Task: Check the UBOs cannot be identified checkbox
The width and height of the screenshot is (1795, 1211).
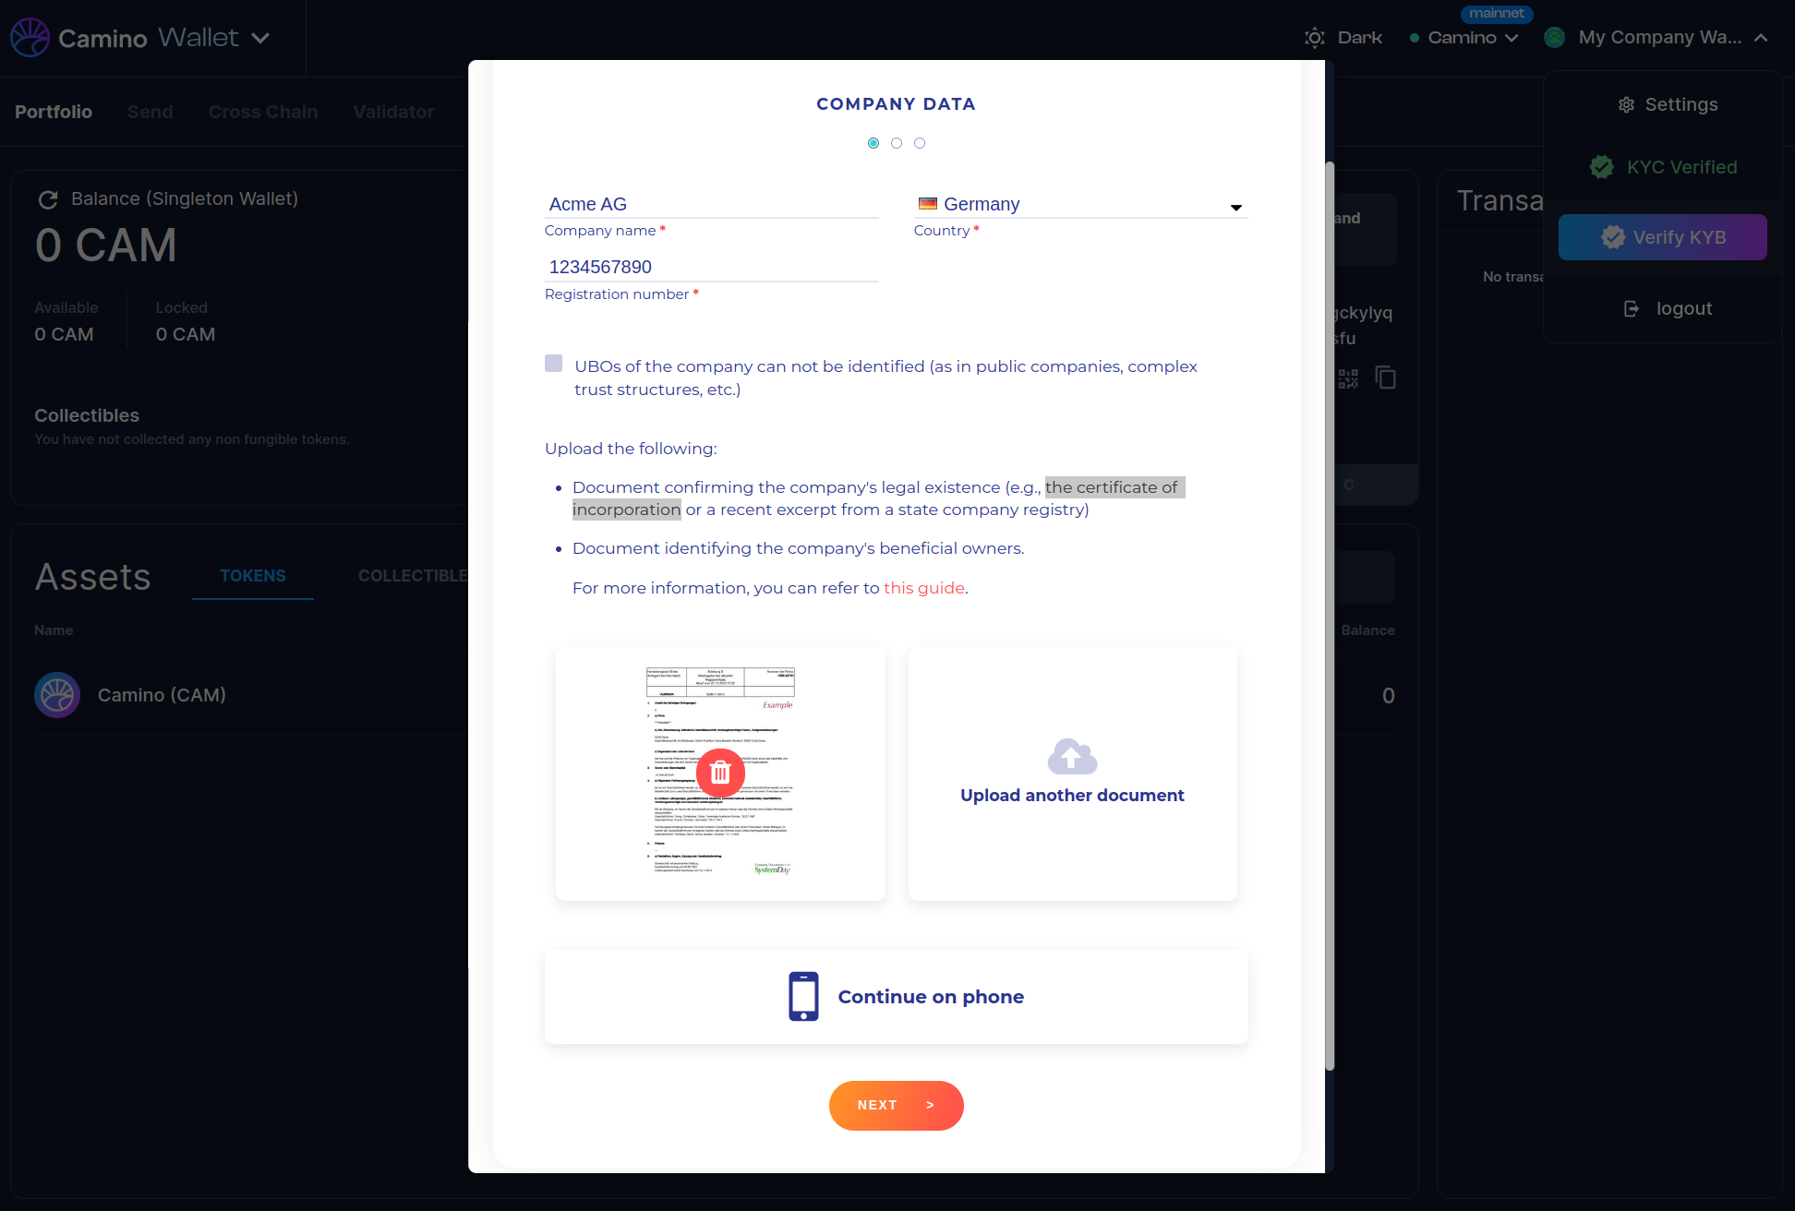Action: point(553,364)
